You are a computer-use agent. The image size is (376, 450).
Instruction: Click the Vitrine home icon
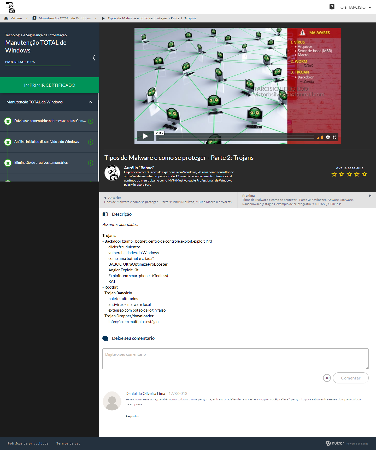tap(6, 18)
